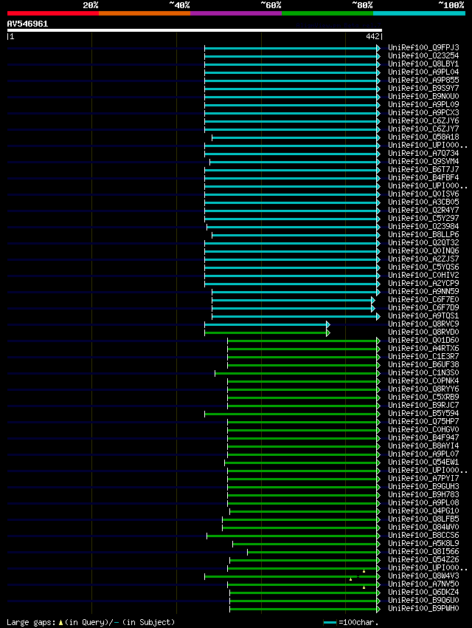Image resolution: width=472 pixels, height=628 pixels.
Task: Click label UniRef100_A9PCX3
Action: click(x=423, y=112)
